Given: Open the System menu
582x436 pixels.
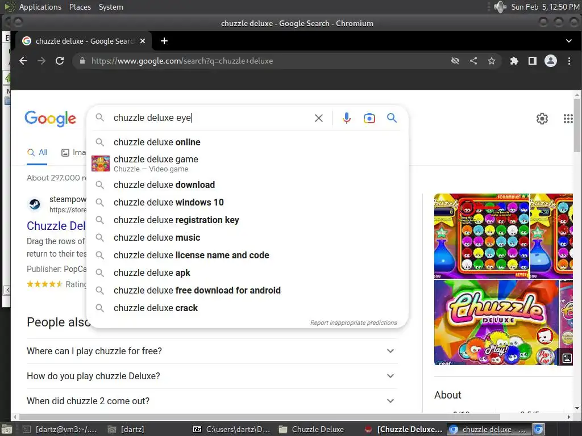Looking at the screenshot, I should [x=111, y=7].
